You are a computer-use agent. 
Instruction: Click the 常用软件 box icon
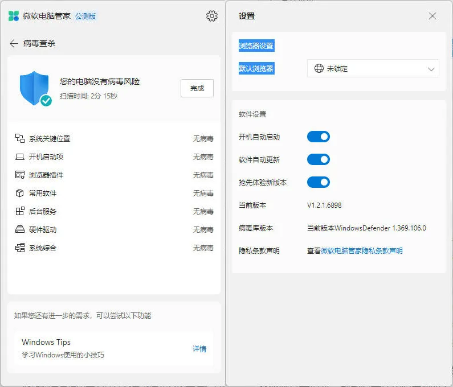click(x=19, y=193)
